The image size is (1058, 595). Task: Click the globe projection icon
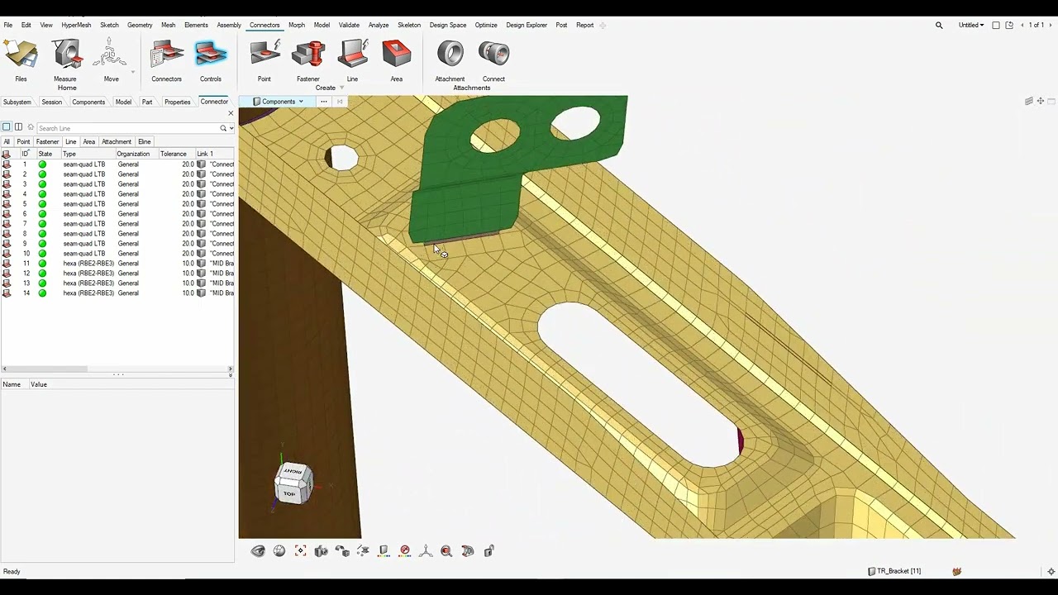279,550
